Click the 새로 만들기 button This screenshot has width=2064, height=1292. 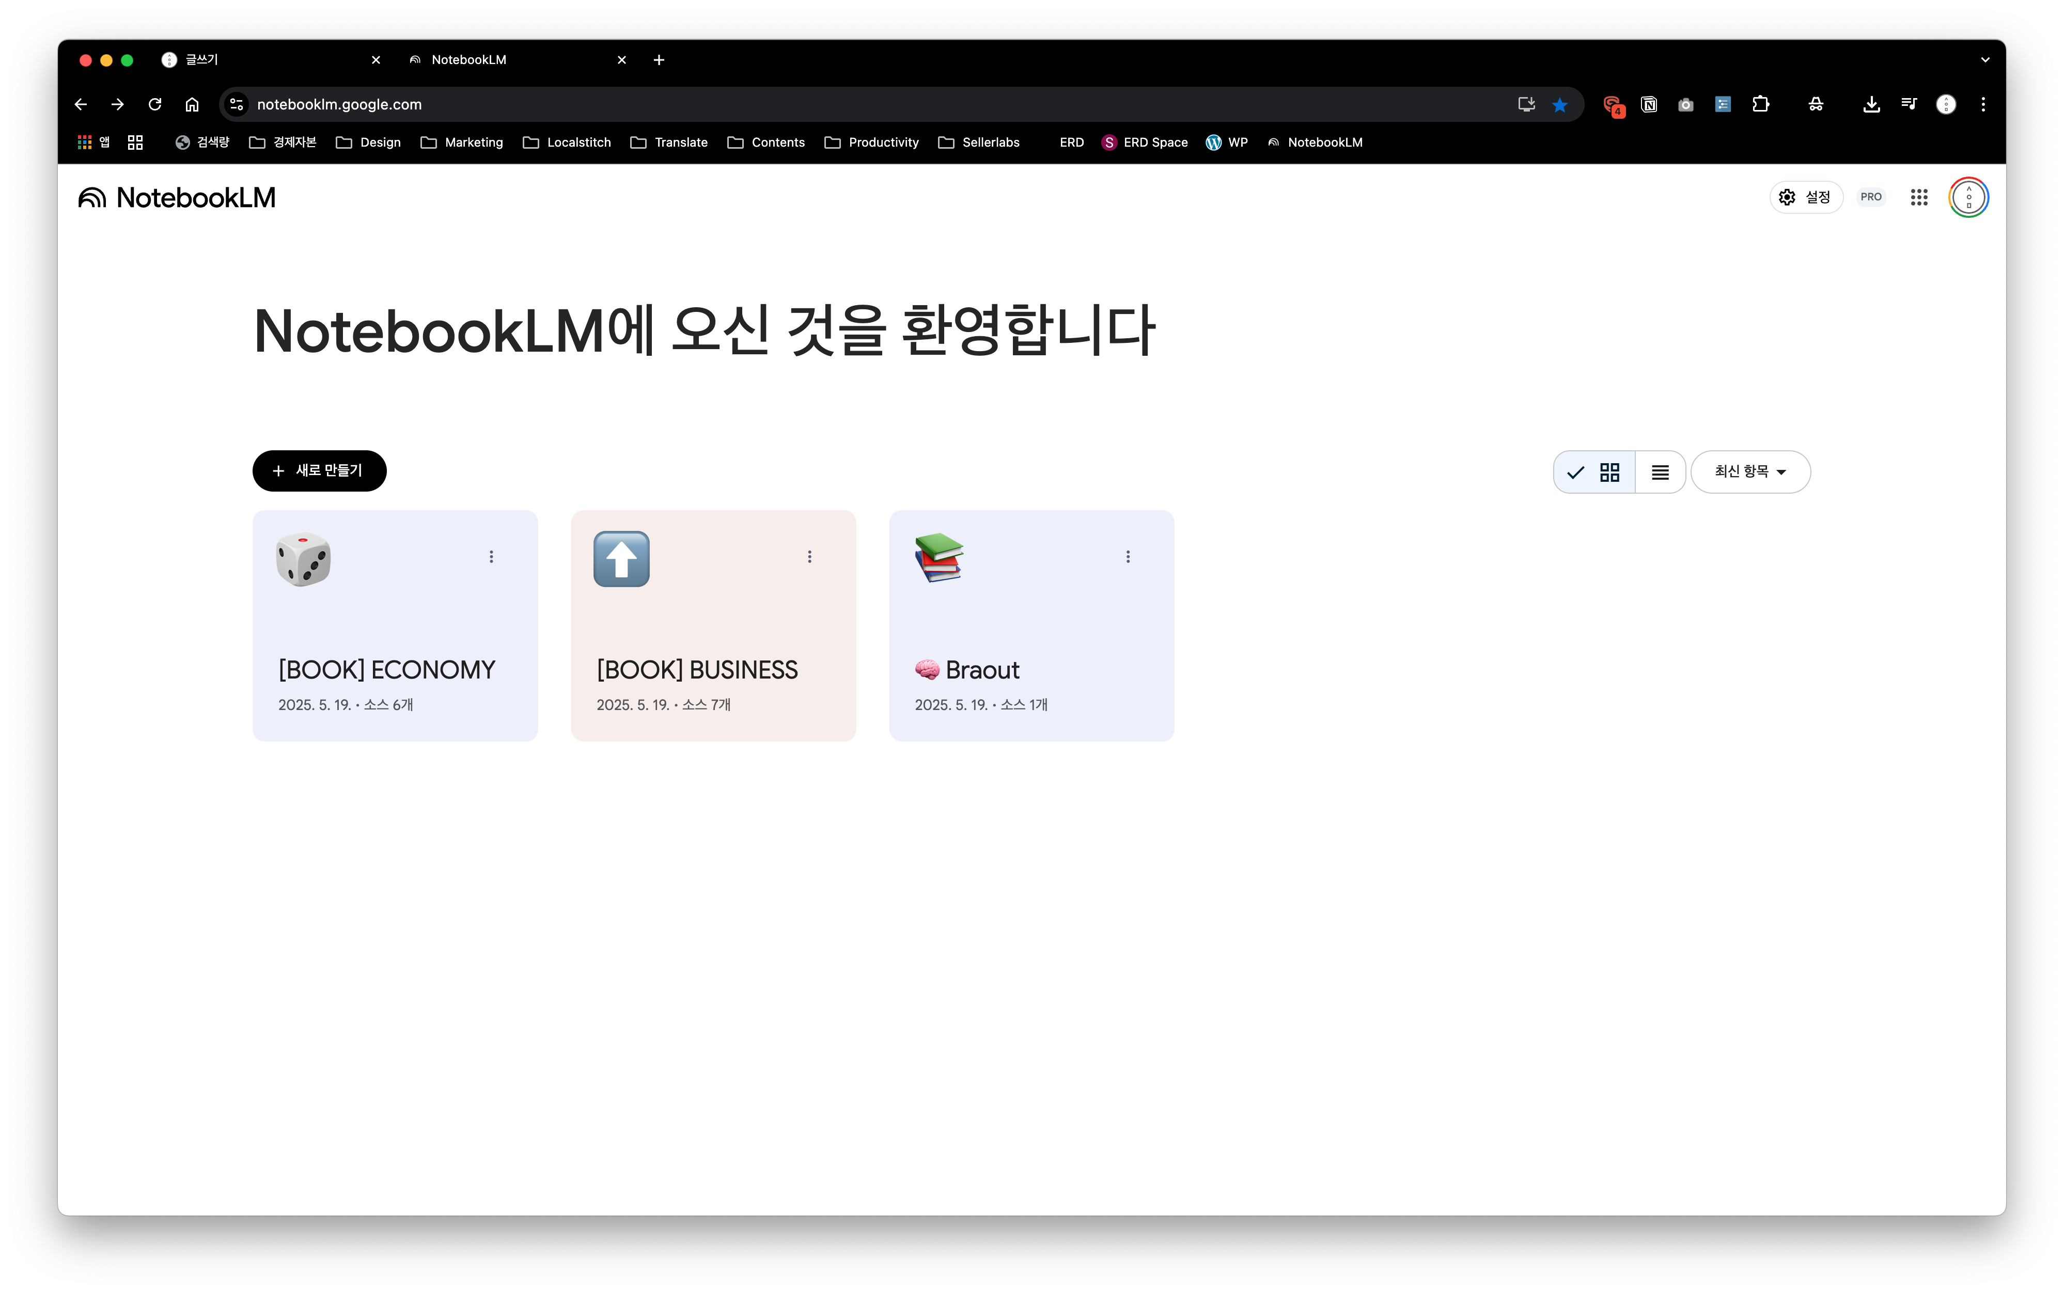coord(319,471)
